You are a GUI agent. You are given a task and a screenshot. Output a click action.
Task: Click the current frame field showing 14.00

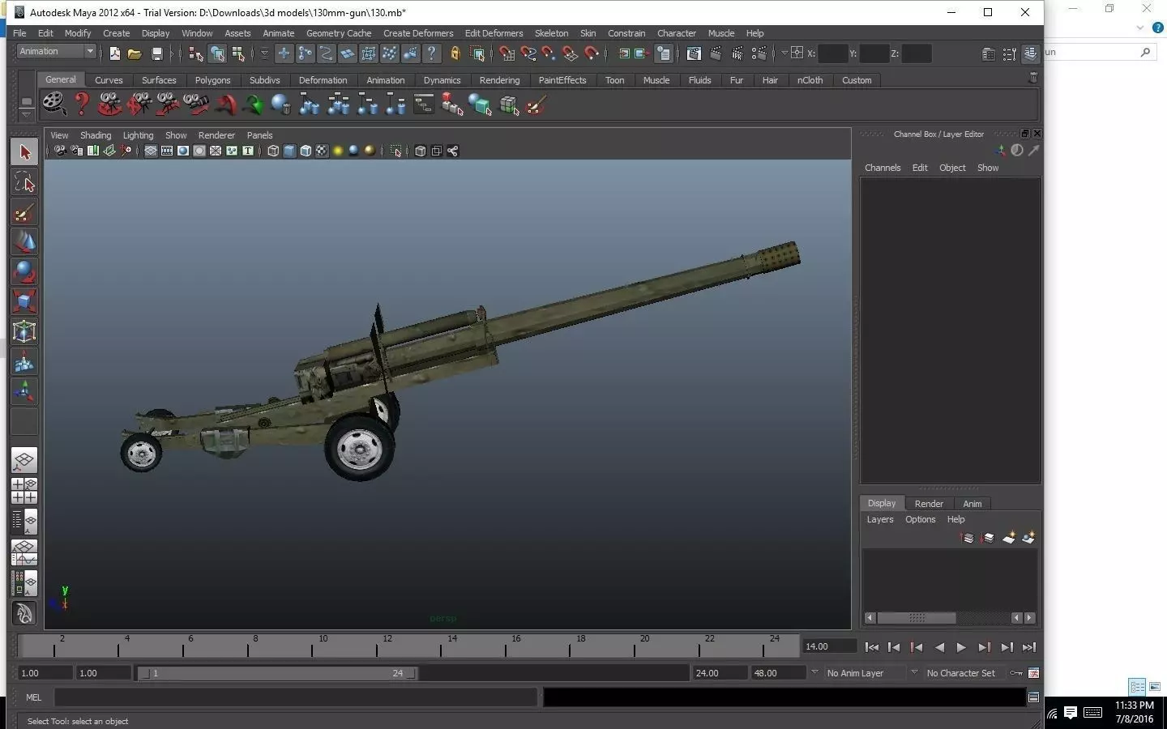click(x=828, y=646)
